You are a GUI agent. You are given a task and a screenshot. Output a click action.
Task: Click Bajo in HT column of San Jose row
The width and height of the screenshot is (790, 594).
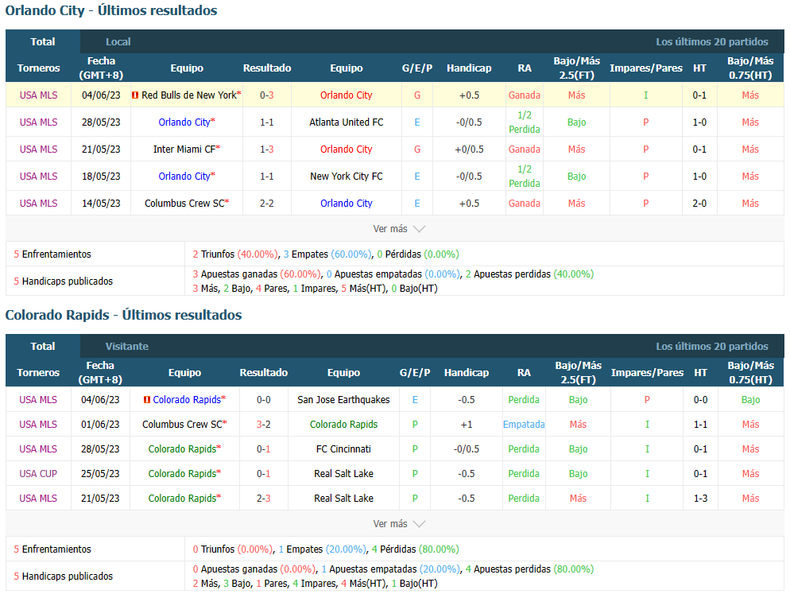(750, 400)
